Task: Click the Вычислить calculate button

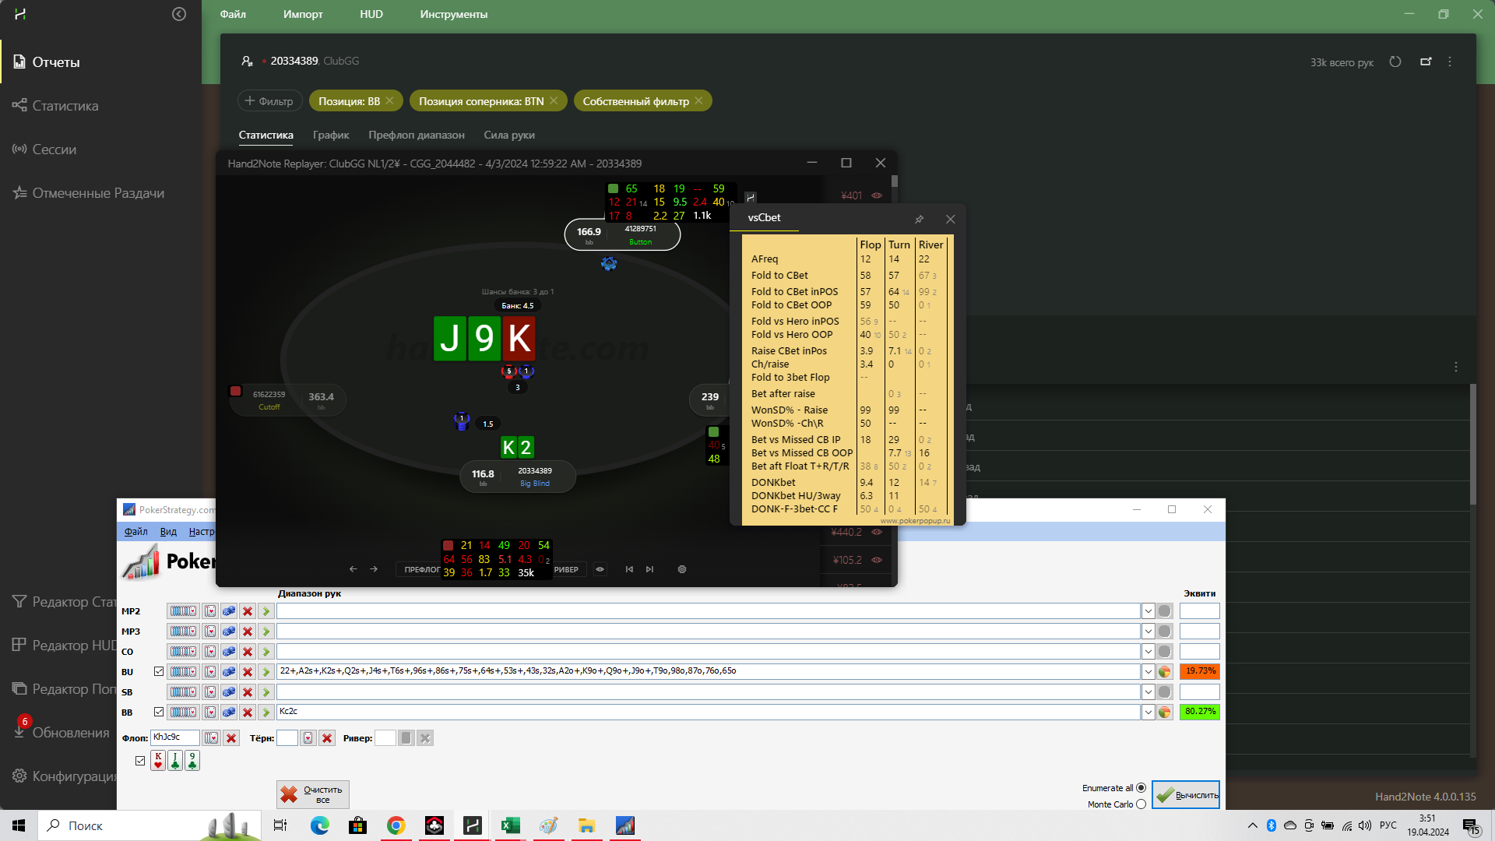Action: click(x=1186, y=795)
